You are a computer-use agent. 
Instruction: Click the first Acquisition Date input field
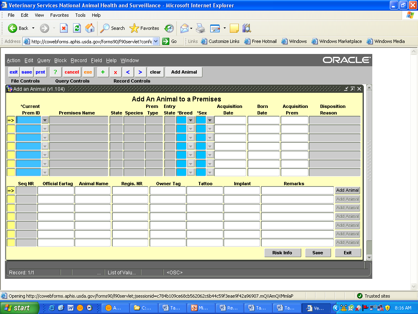230,120
